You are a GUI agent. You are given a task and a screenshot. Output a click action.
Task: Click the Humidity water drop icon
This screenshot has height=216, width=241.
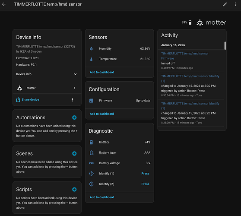(91, 48)
